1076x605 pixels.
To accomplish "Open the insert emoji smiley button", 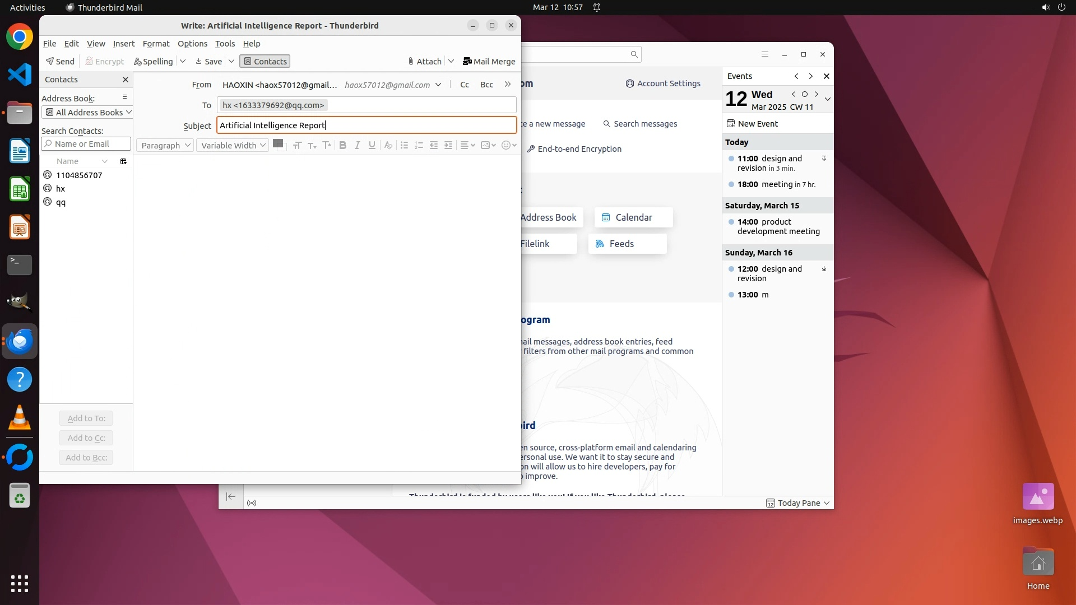I will click(506, 146).
